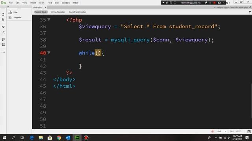Open the File Management arrows icon
Image resolution: width=252 pixels, height=141 pixels.
[3, 20]
